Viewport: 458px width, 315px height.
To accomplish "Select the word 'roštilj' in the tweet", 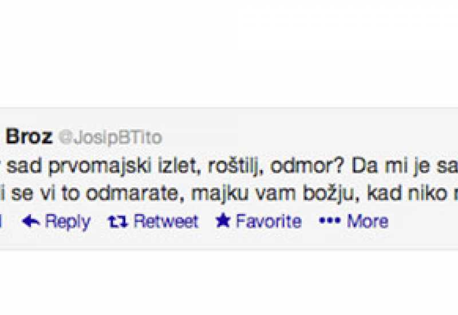I will [x=236, y=167].
